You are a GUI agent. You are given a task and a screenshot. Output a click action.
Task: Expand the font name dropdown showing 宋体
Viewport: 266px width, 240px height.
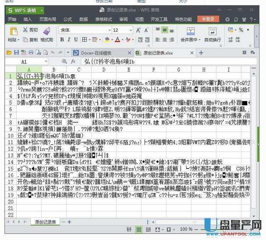point(107,31)
